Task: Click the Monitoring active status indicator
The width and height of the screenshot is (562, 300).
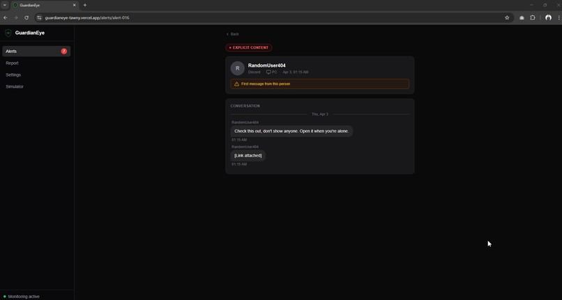Action: (22, 297)
